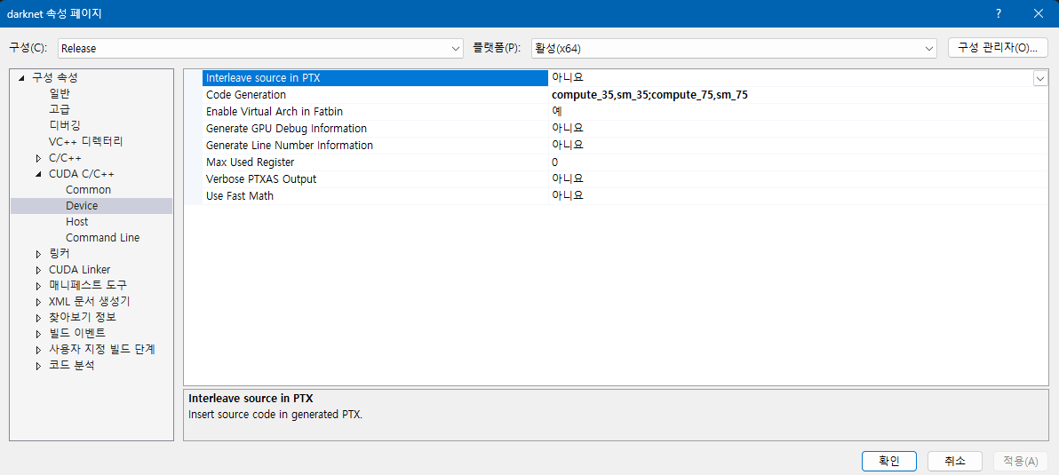Click the 아니요 value for Use Fast Math
1059x475 pixels.
tap(568, 195)
